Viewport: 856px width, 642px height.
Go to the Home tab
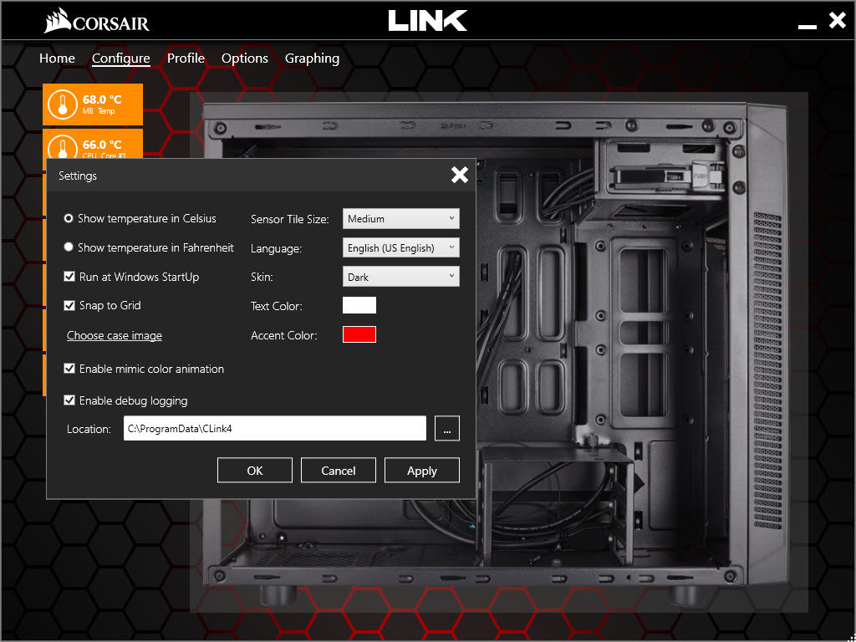(58, 59)
